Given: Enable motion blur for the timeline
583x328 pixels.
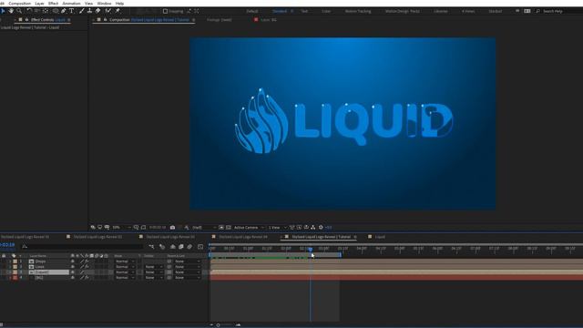Looking at the screenshot, I should (189, 247).
